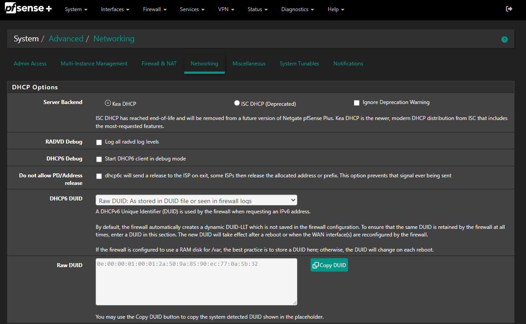The height and width of the screenshot is (324, 526).
Task: Click inside the Raw DUID text area
Action: click(x=196, y=282)
